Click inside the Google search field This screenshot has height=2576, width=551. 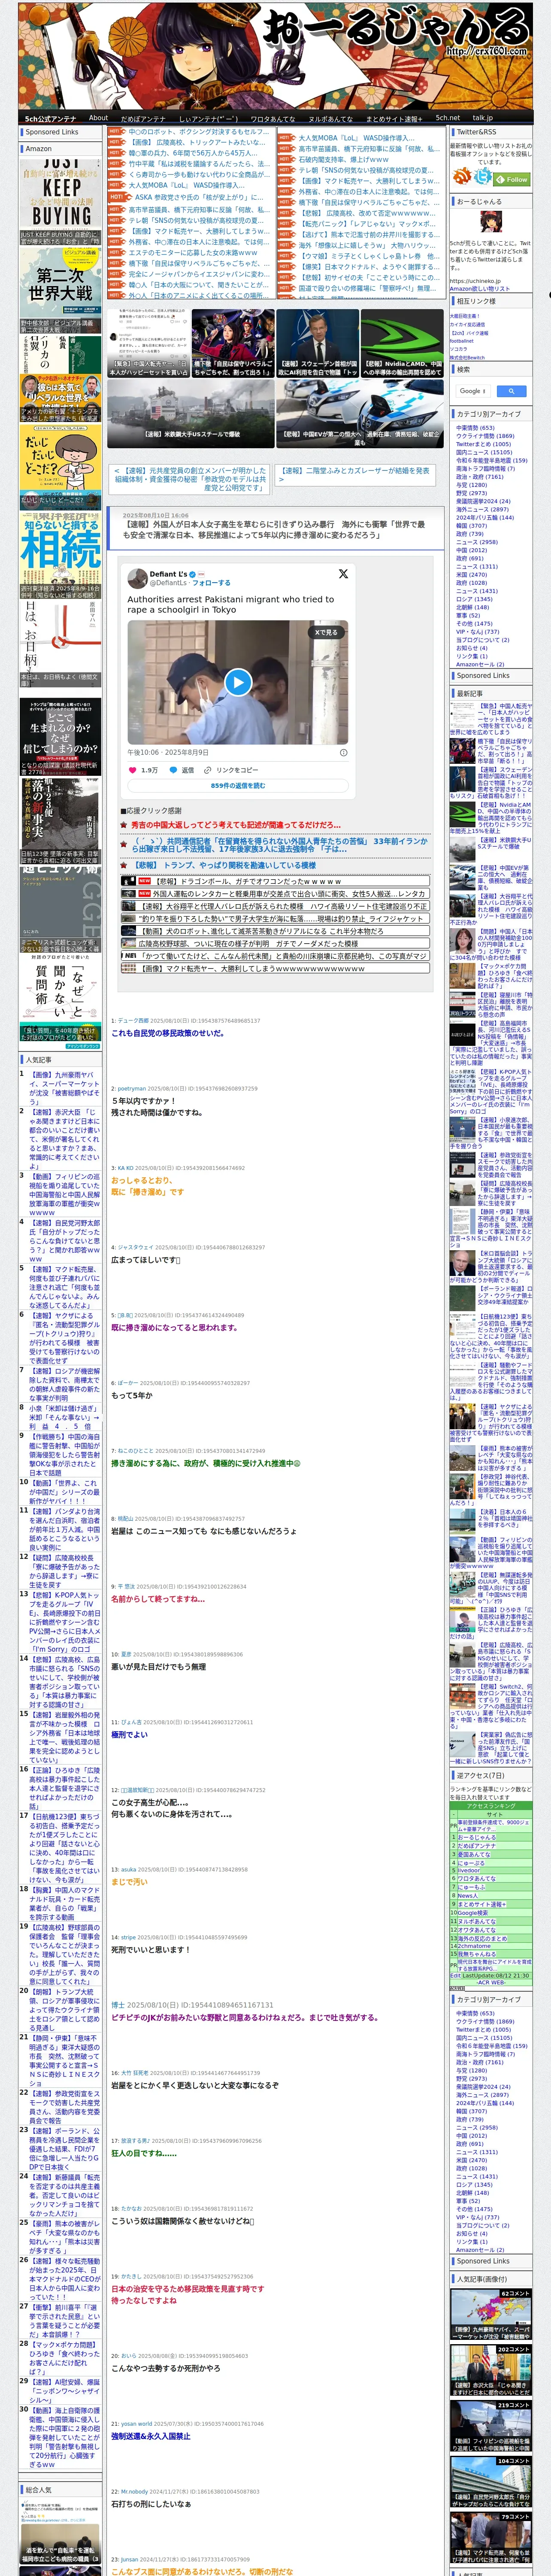[x=473, y=391]
